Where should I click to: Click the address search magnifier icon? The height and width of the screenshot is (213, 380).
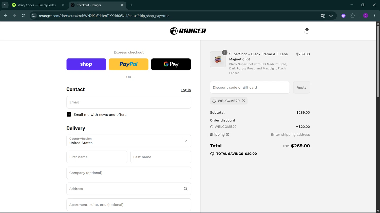pos(185,189)
